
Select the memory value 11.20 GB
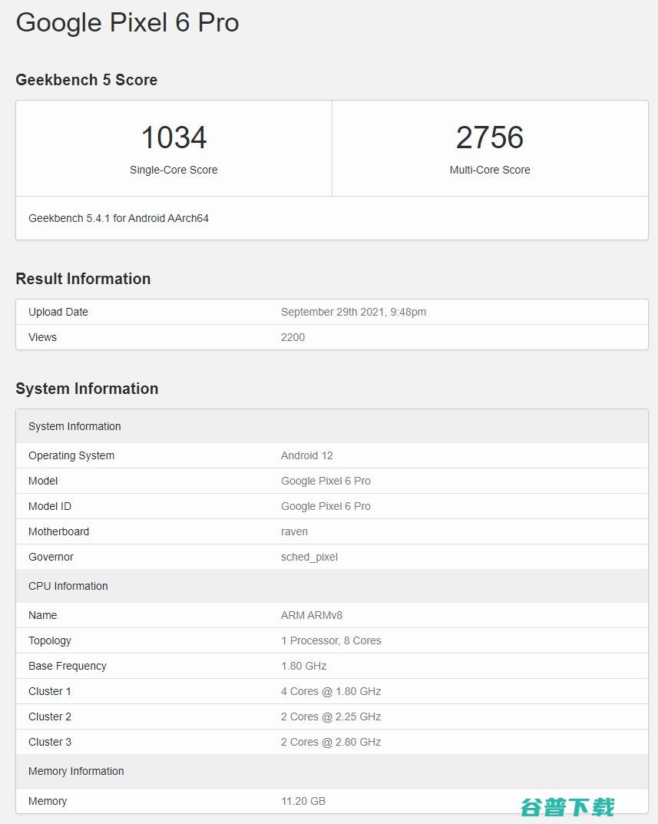point(303,801)
